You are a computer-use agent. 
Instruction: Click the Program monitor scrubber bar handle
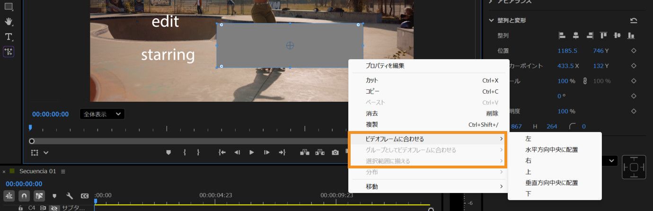[x=32, y=141]
